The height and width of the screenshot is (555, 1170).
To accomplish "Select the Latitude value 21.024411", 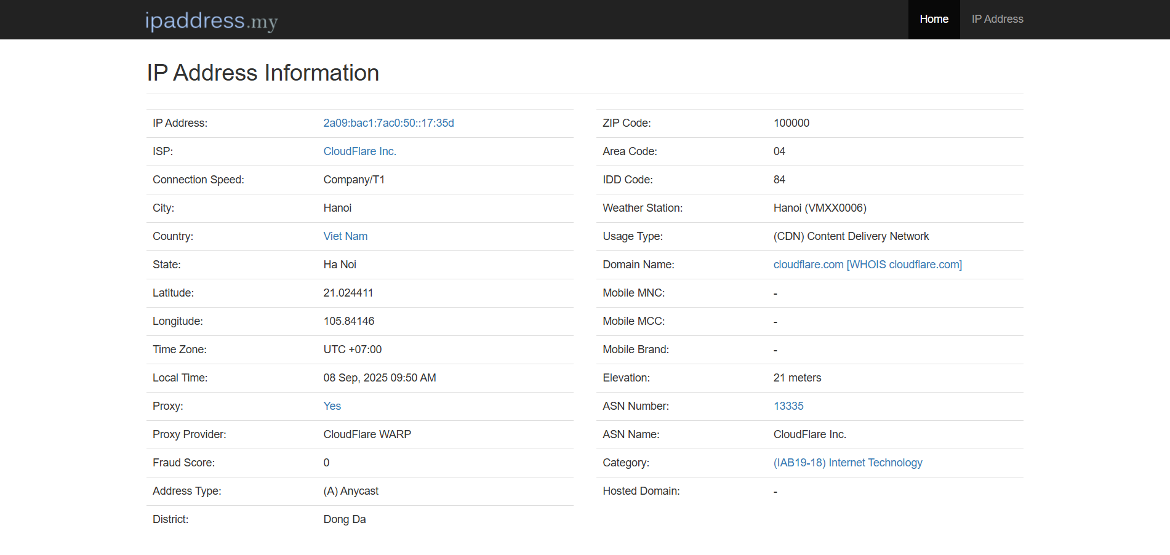I will click(348, 293).
